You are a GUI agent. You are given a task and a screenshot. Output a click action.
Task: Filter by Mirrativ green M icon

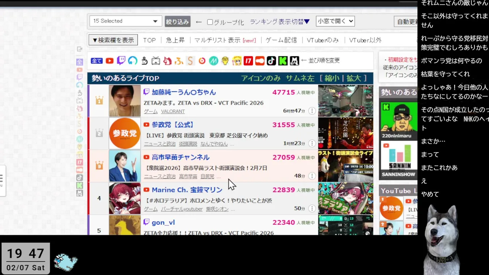click(214, 60)
